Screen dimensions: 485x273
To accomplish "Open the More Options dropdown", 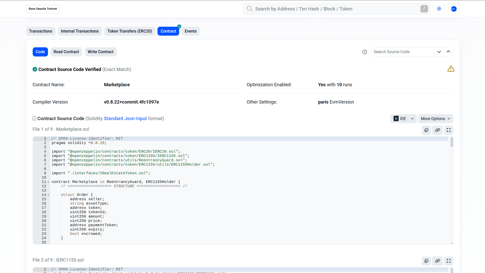I will (x=435, y=119).
